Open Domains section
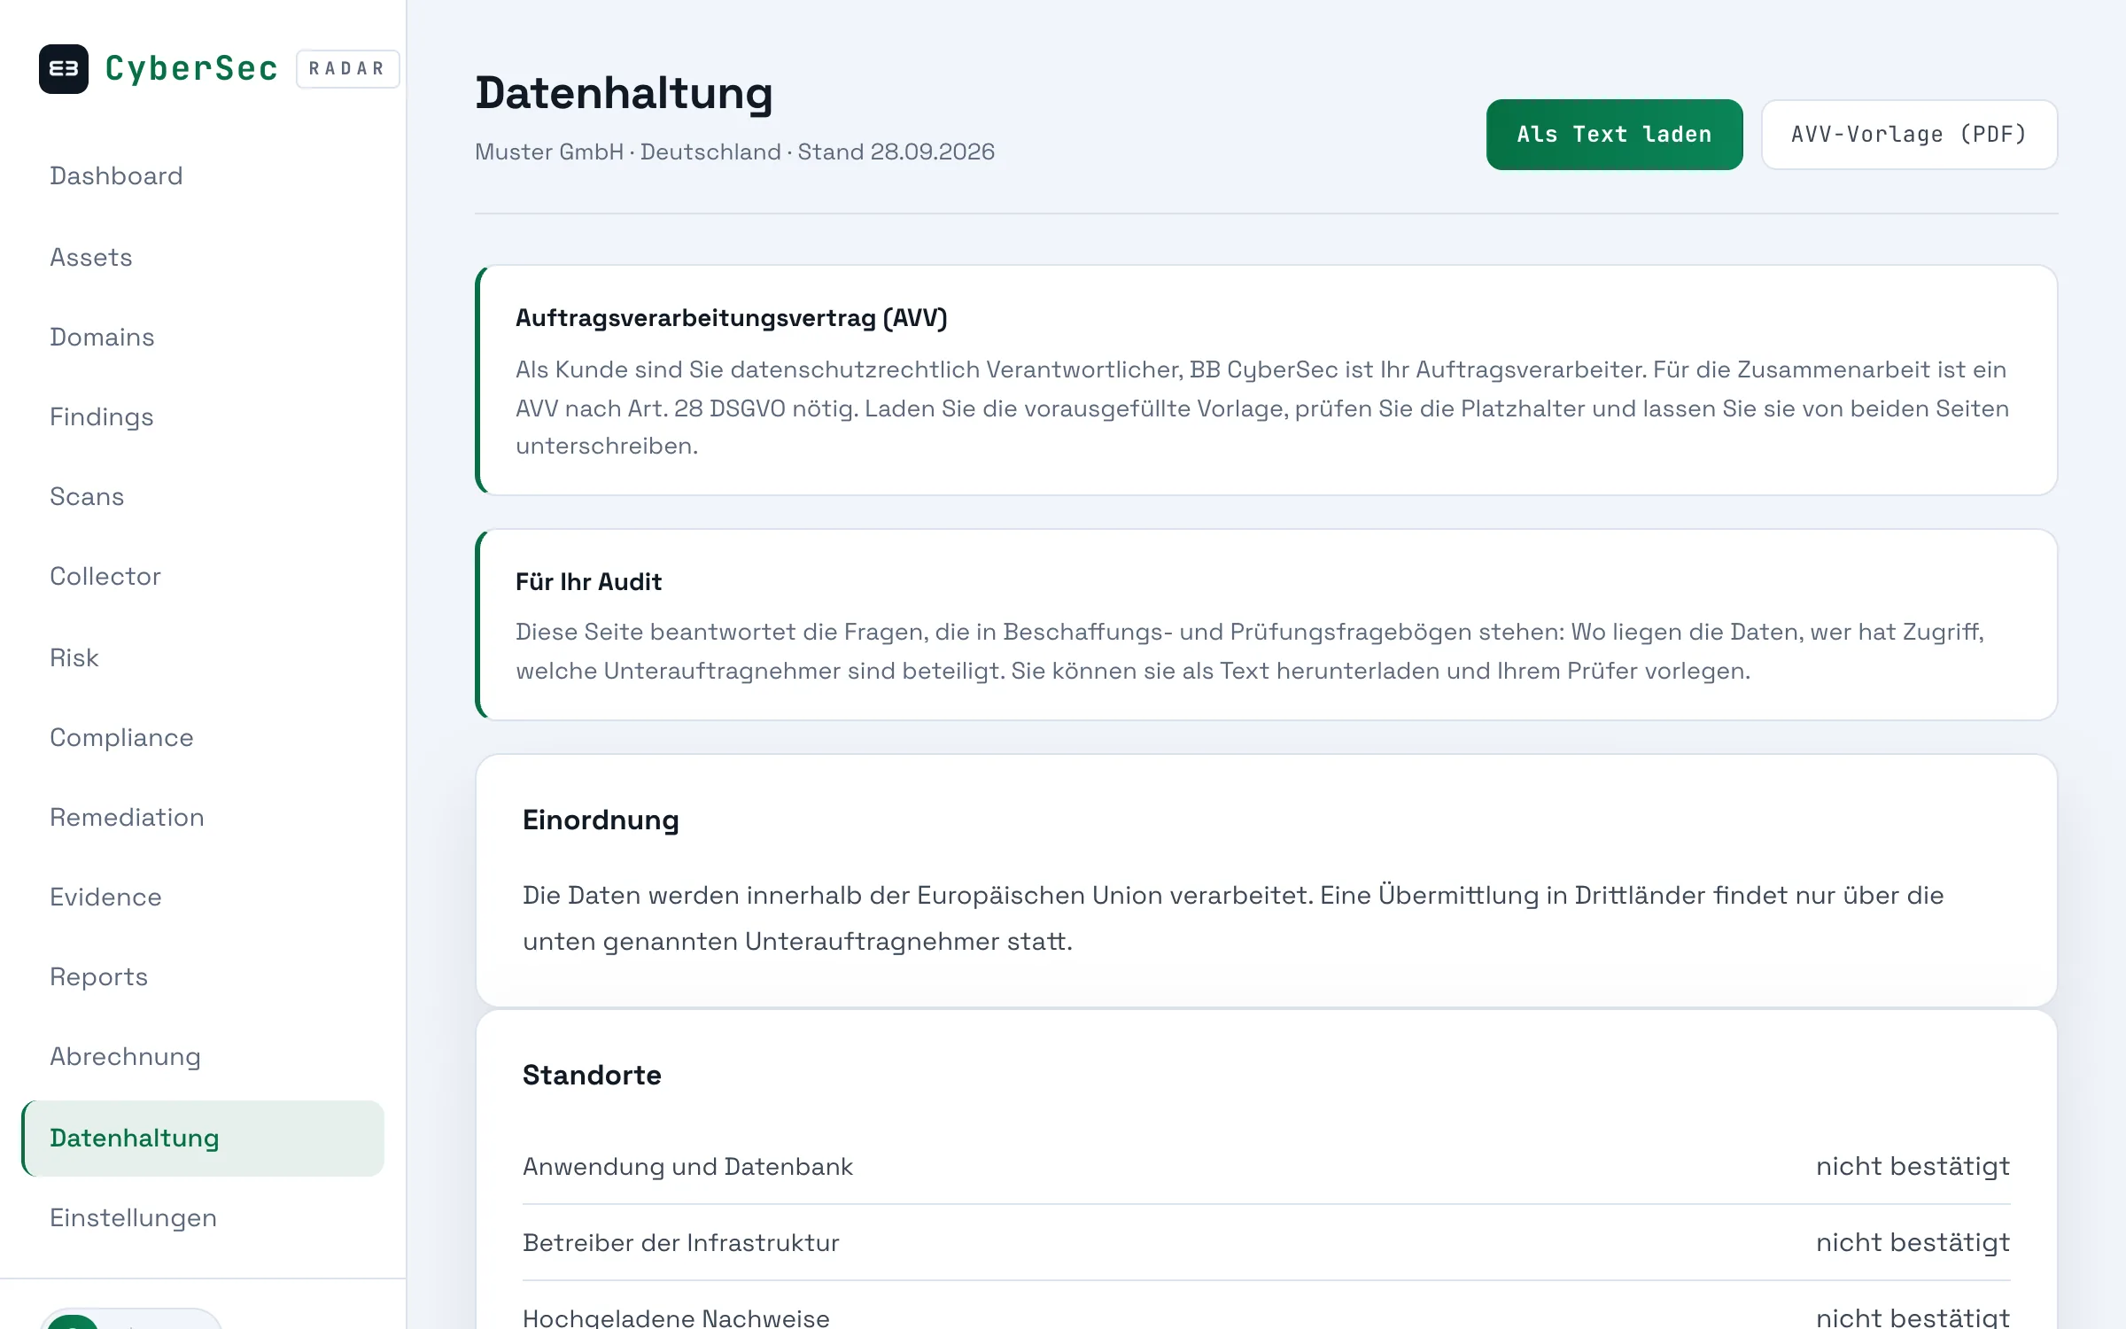This screenshot has height=1329, width=2126. click(x=102, y=338)
